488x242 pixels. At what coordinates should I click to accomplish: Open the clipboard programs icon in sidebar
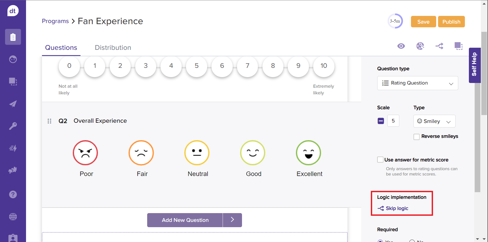click(13, 37)
